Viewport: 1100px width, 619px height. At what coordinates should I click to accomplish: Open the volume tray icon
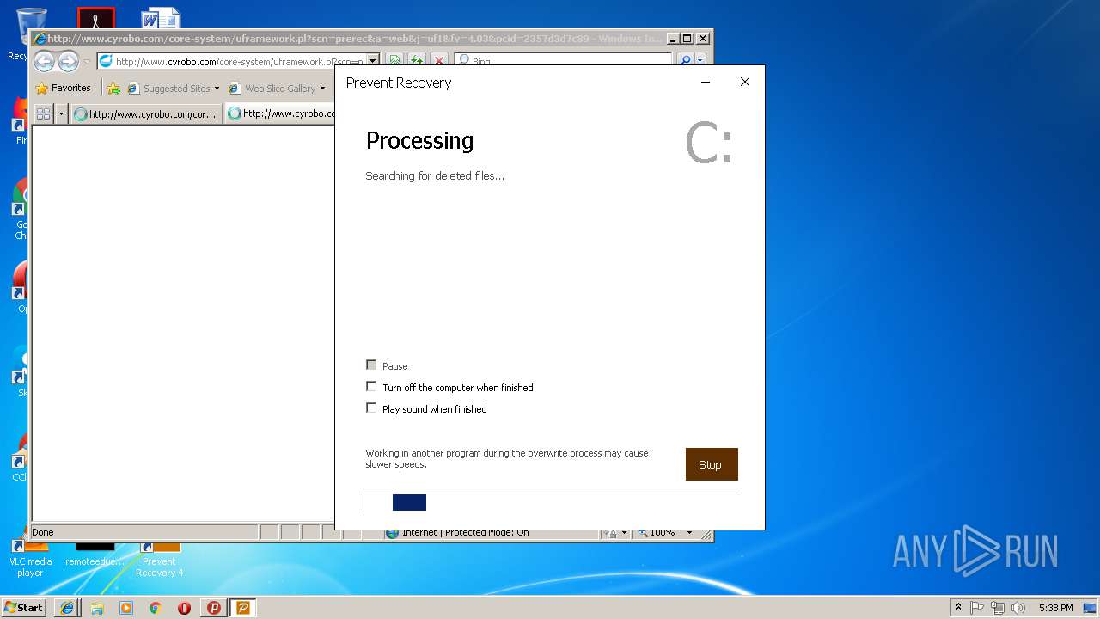click(1018, 608)
